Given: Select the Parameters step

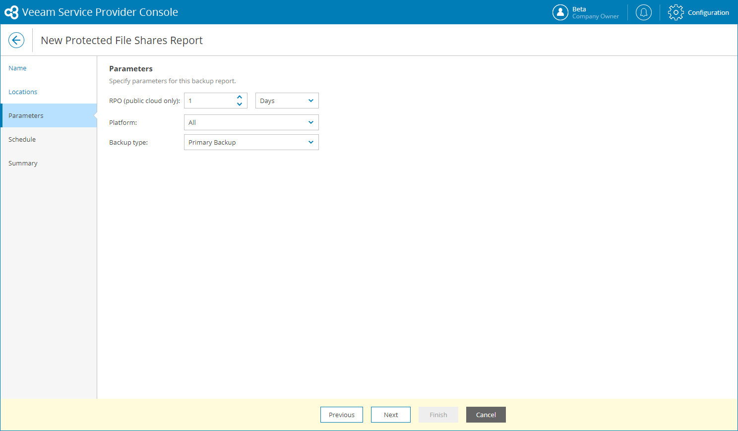Looking at the screenshot, I should (49, 115).
